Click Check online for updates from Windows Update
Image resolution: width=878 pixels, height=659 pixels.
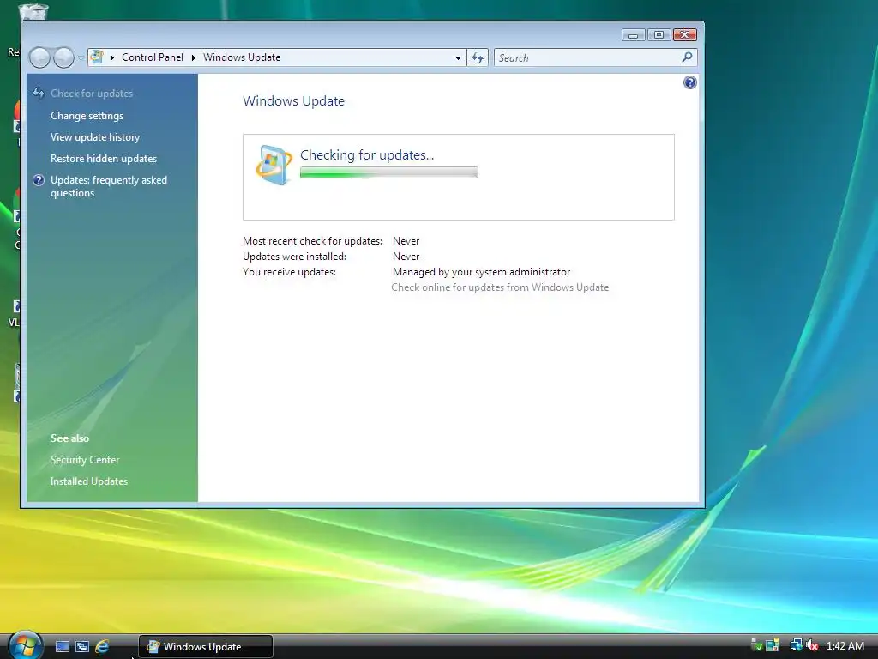click(500, 287)
